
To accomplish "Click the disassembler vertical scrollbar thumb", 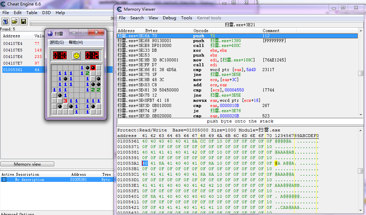I will 360,73.
